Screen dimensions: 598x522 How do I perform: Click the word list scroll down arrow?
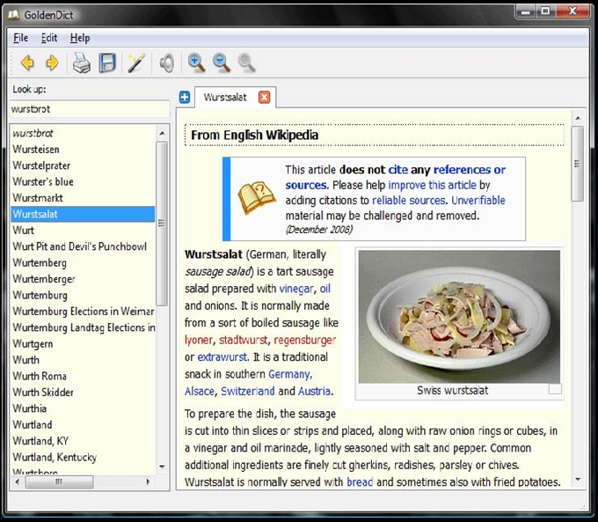[x=162, y=467]
